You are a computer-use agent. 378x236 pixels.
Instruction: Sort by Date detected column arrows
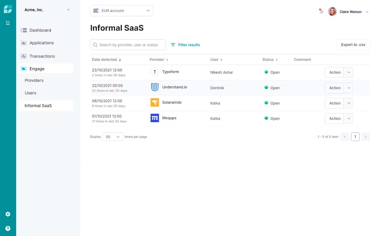pyautogui.click(x=120, y=60)
